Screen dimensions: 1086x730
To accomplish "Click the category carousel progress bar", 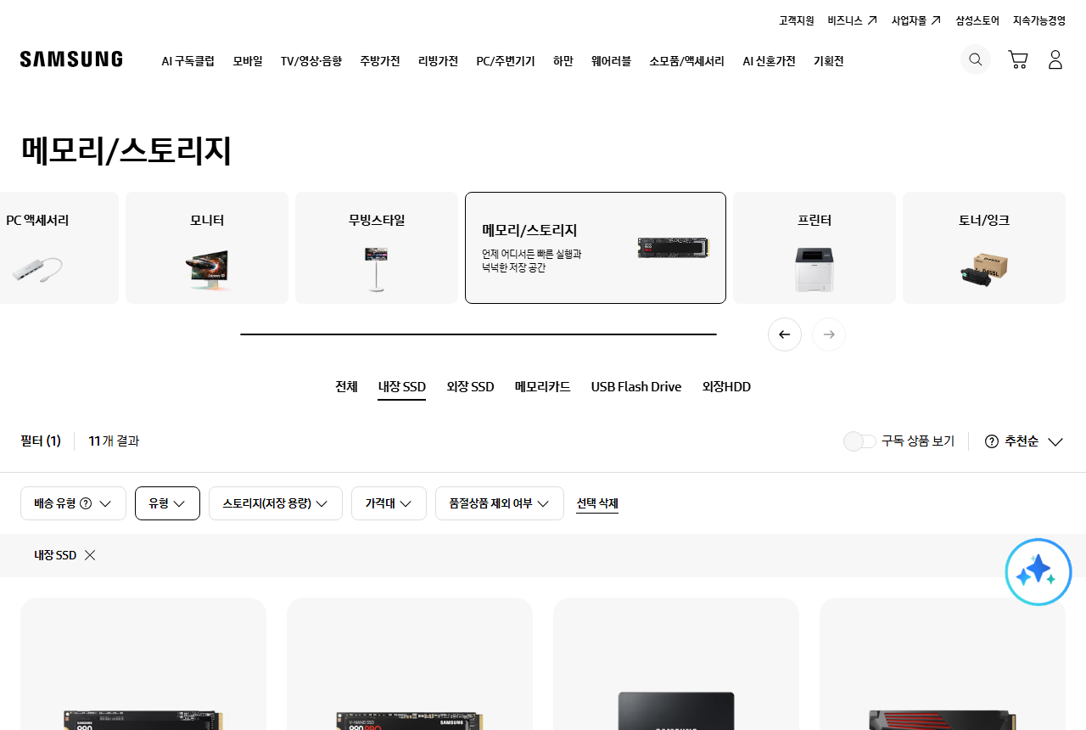I will coord(479,334).
